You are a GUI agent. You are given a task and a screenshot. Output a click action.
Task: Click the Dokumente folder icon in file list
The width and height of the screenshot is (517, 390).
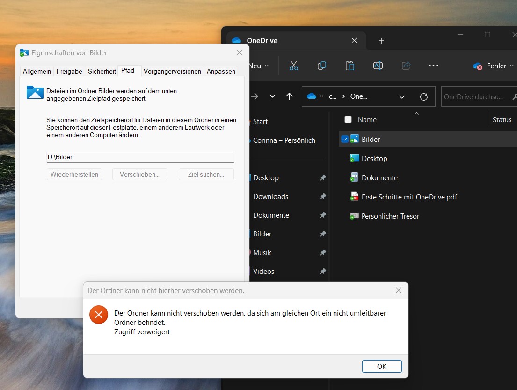tap(354, 177)
